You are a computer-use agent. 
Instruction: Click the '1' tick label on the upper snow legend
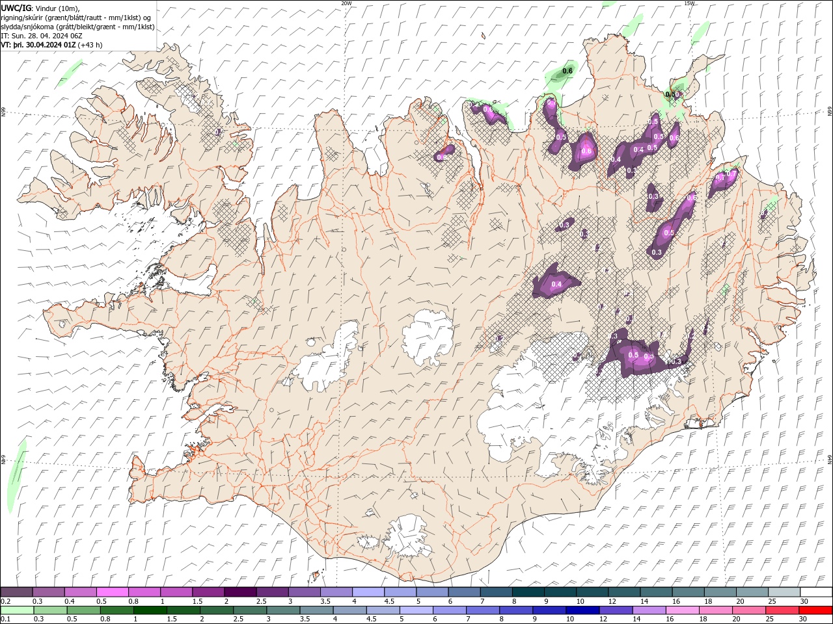click(161, 601)
